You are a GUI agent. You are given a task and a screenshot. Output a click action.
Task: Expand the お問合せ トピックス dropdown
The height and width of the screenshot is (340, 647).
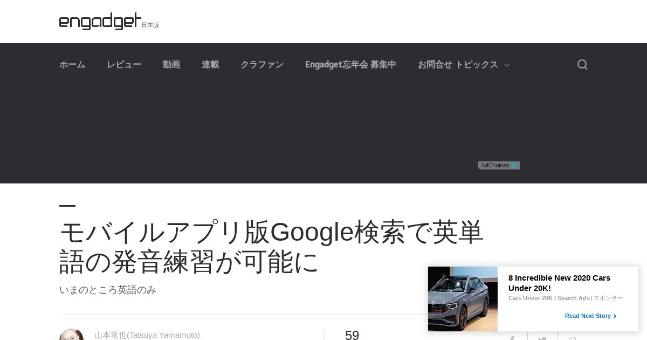464,65
